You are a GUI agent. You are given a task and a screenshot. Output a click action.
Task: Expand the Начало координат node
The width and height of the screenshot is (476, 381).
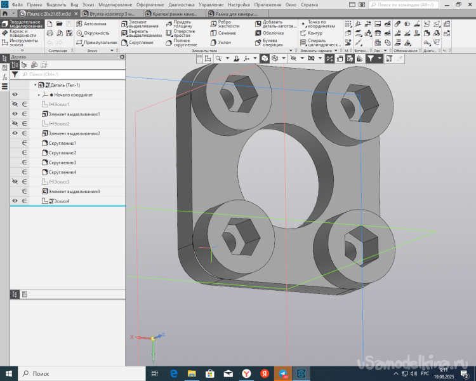tap(39, 95)
